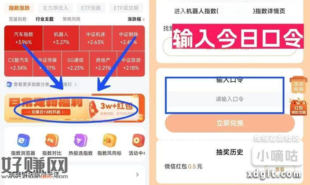The width and height of the screenshot is (310, 185).
Task: Open the 汽车指数 +3.96% heatmap tile
Action: point(24,38)
